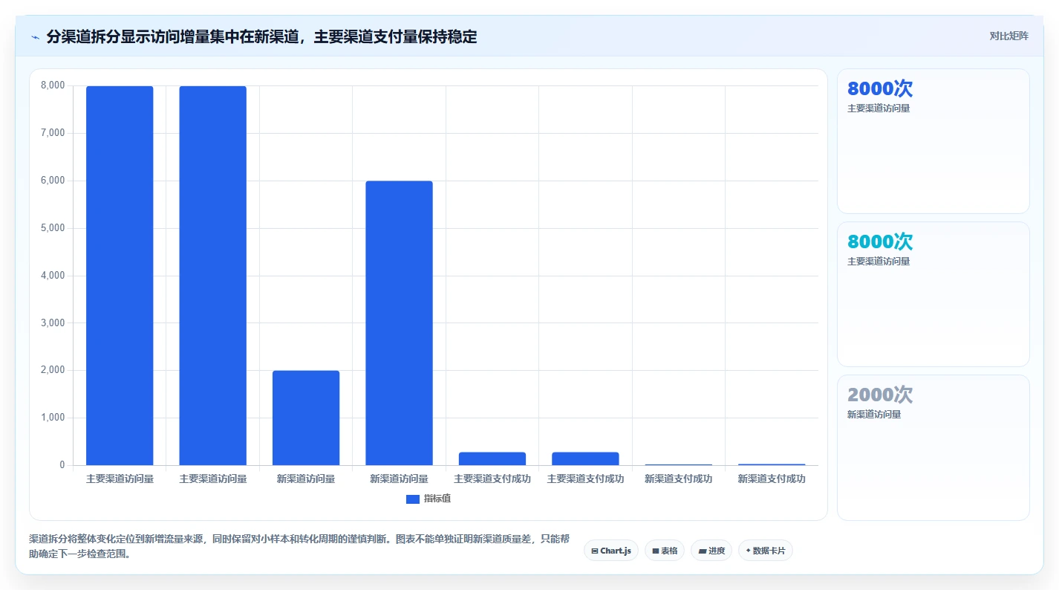Click the 2,000 y-axis label

pyautogui.click(x=53, y=370)
